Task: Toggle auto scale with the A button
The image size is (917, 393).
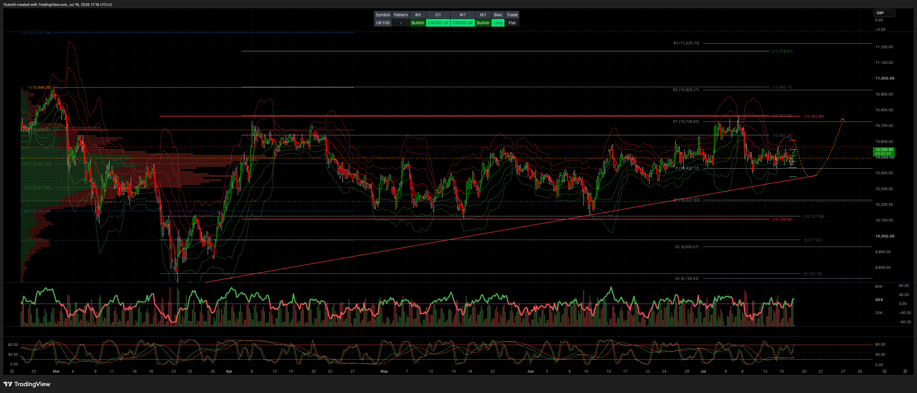Action: (884, 371)
